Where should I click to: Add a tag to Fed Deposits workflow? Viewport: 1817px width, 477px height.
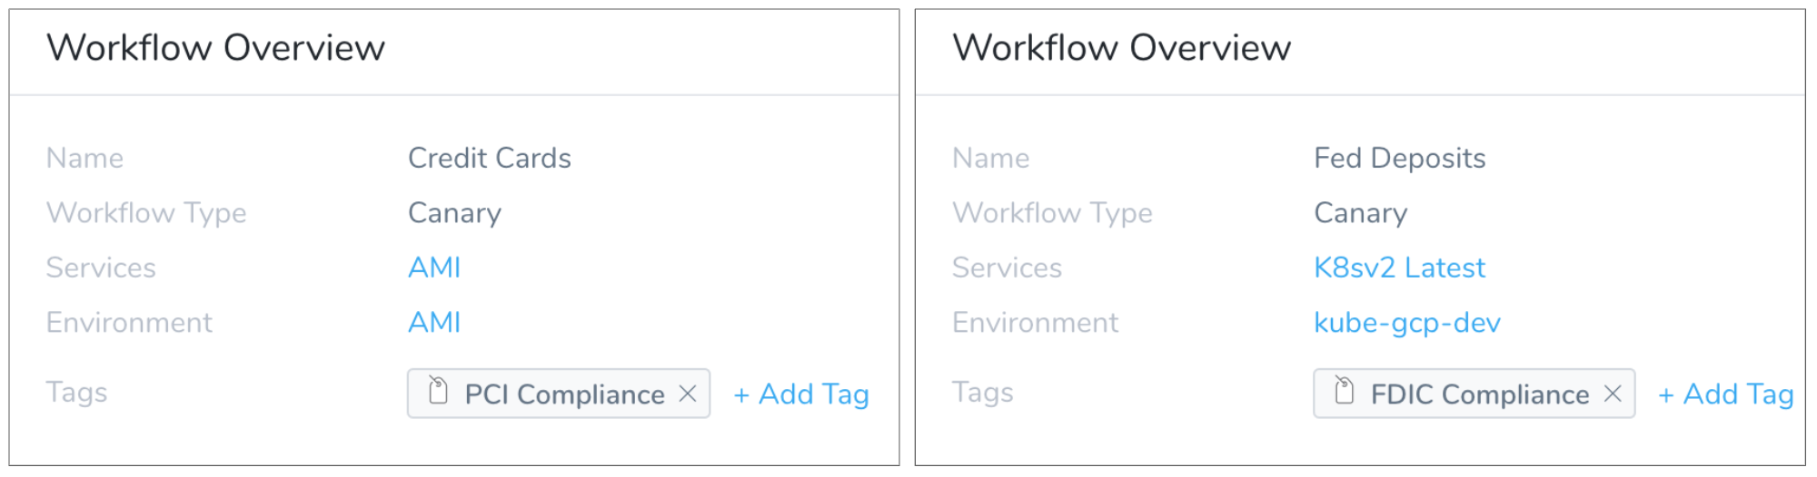tap(1725, 394)
